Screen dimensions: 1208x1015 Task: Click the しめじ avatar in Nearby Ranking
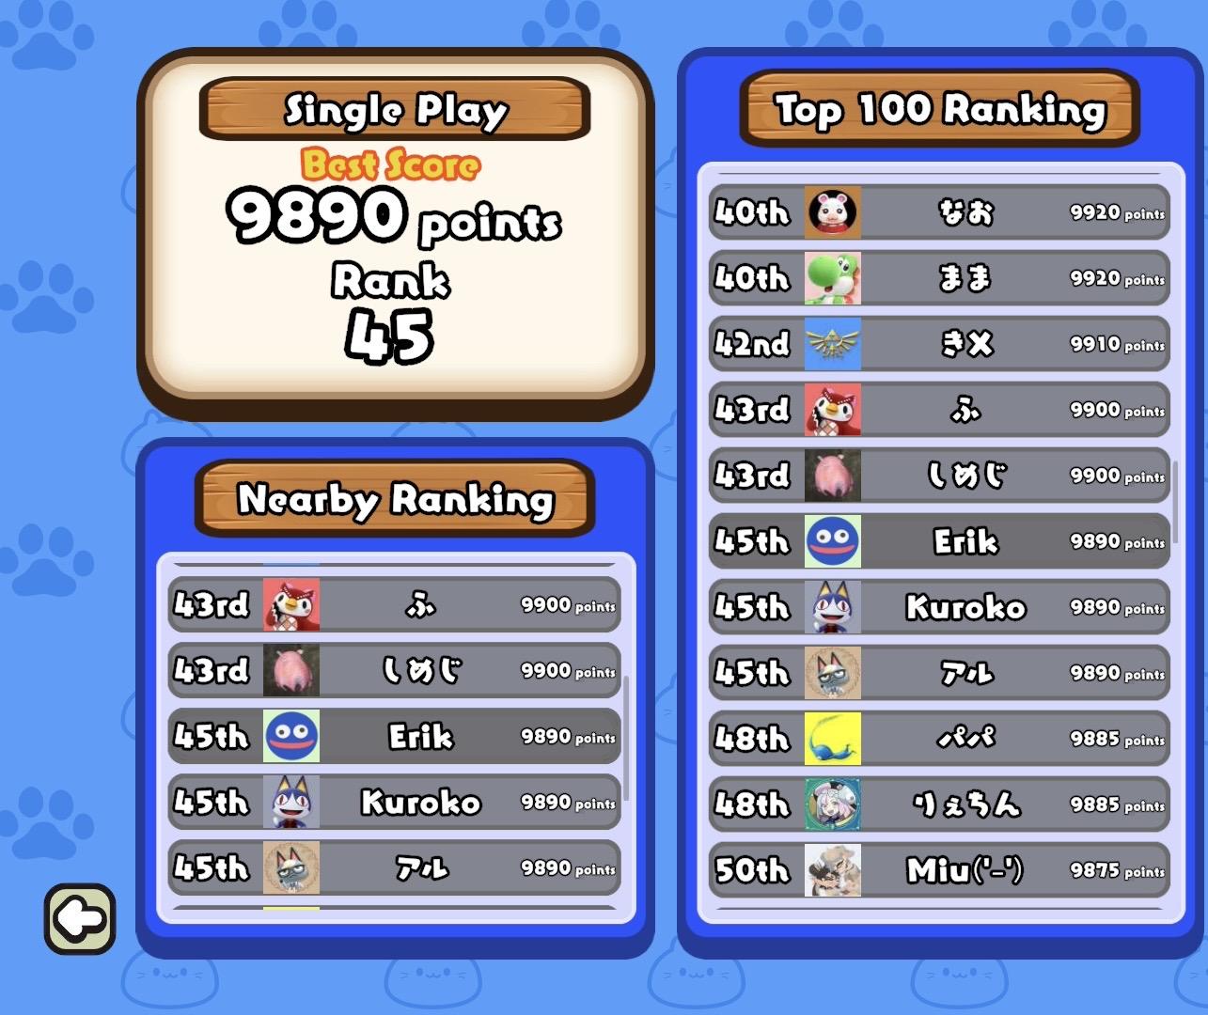[291, 670]
